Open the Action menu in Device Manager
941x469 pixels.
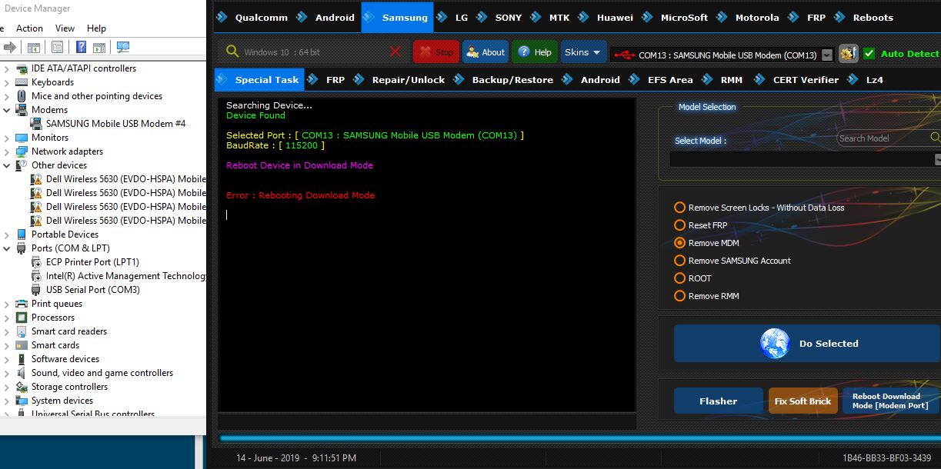pyautogui.click(x=30, y=28)
